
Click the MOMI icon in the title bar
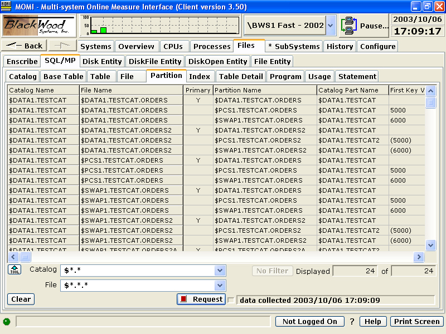[x=6, y=6]
